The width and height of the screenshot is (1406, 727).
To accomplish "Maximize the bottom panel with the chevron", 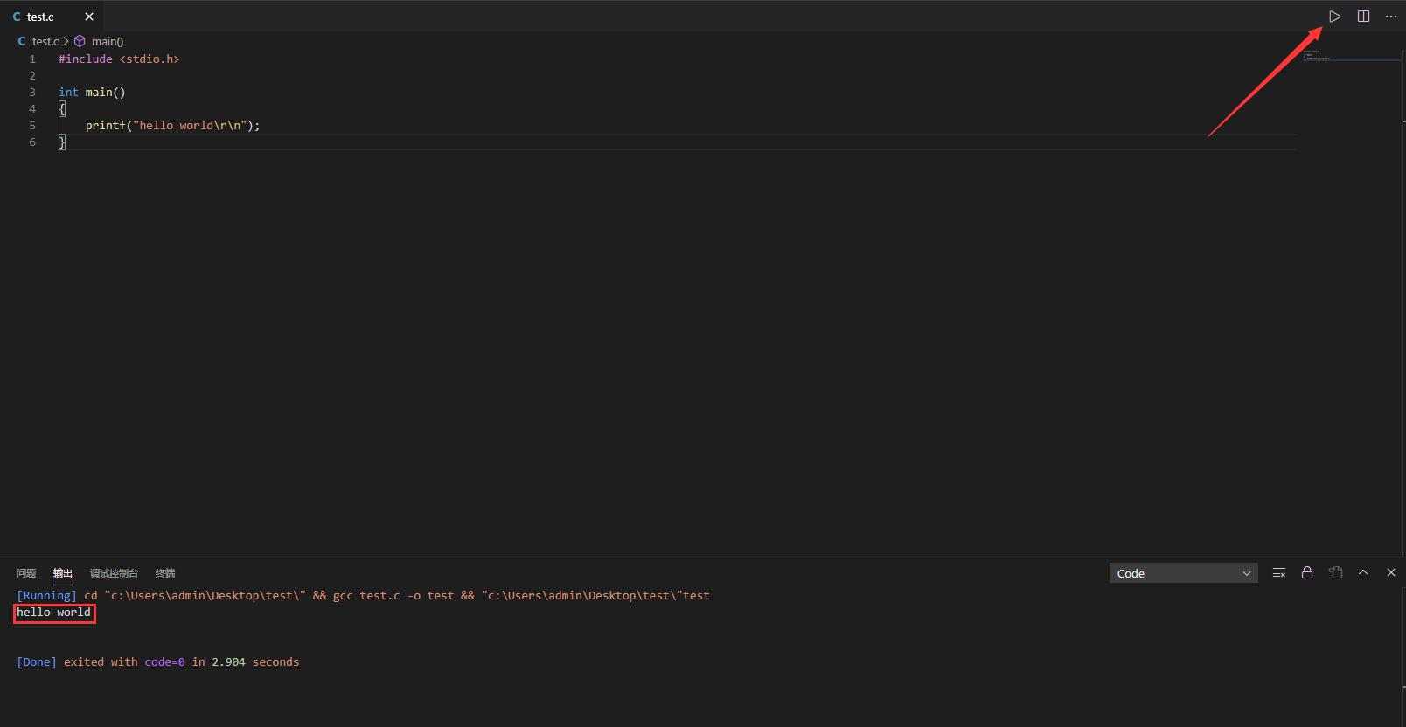I will pyautogui.click(x=1363, y=573).
